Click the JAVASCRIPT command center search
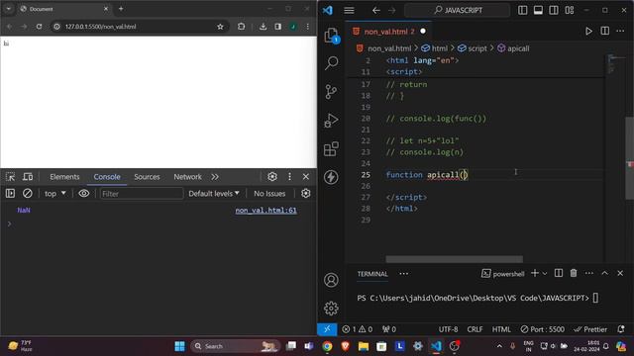Viewport: 634px width, 356px height. 458,10
